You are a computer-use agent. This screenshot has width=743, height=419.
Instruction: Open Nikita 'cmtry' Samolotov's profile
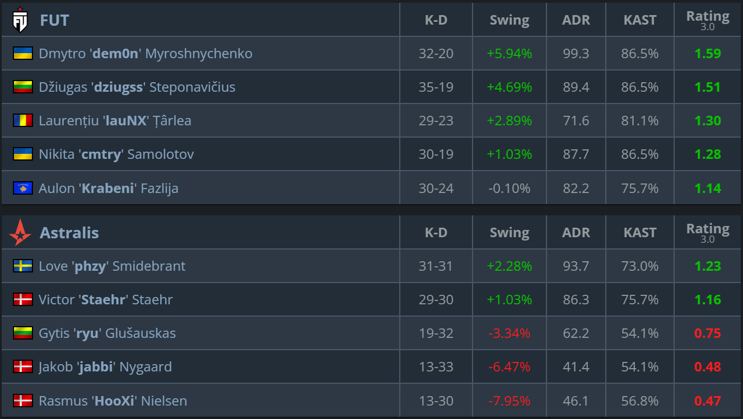point(116,154)
